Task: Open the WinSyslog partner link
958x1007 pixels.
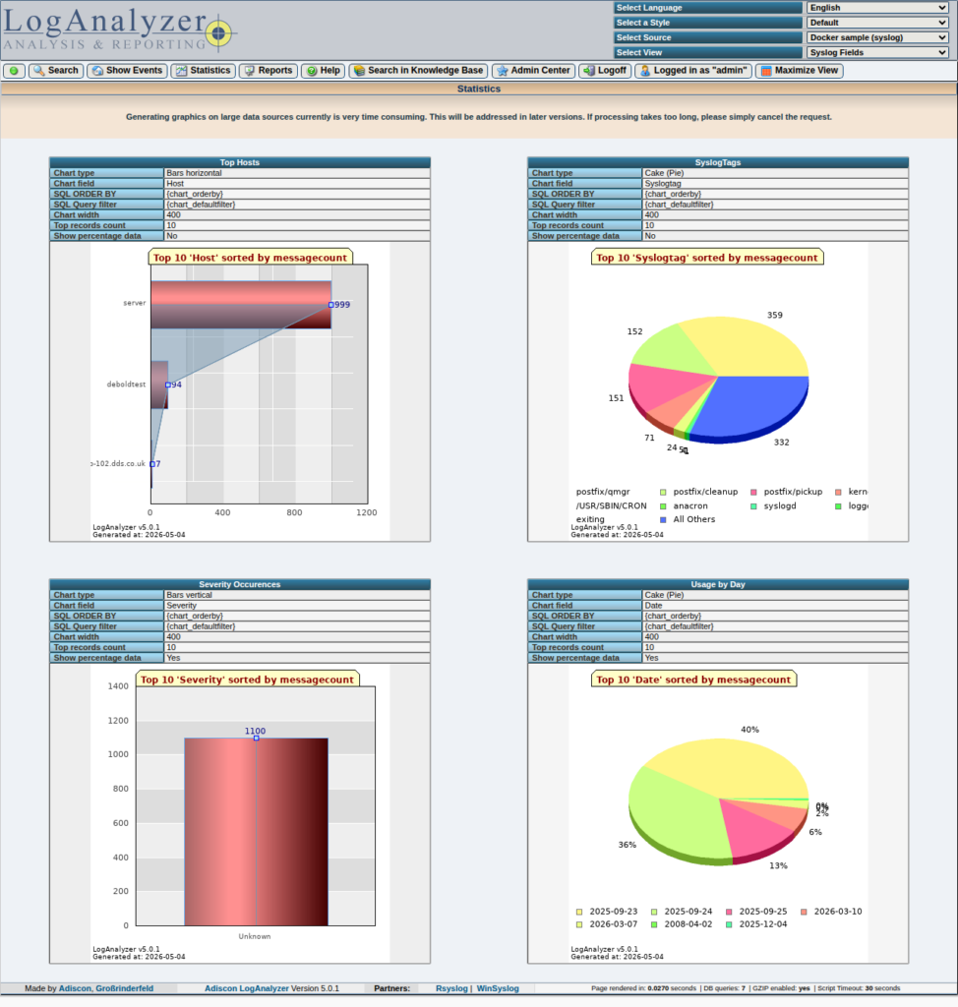Action: point(498,988)
